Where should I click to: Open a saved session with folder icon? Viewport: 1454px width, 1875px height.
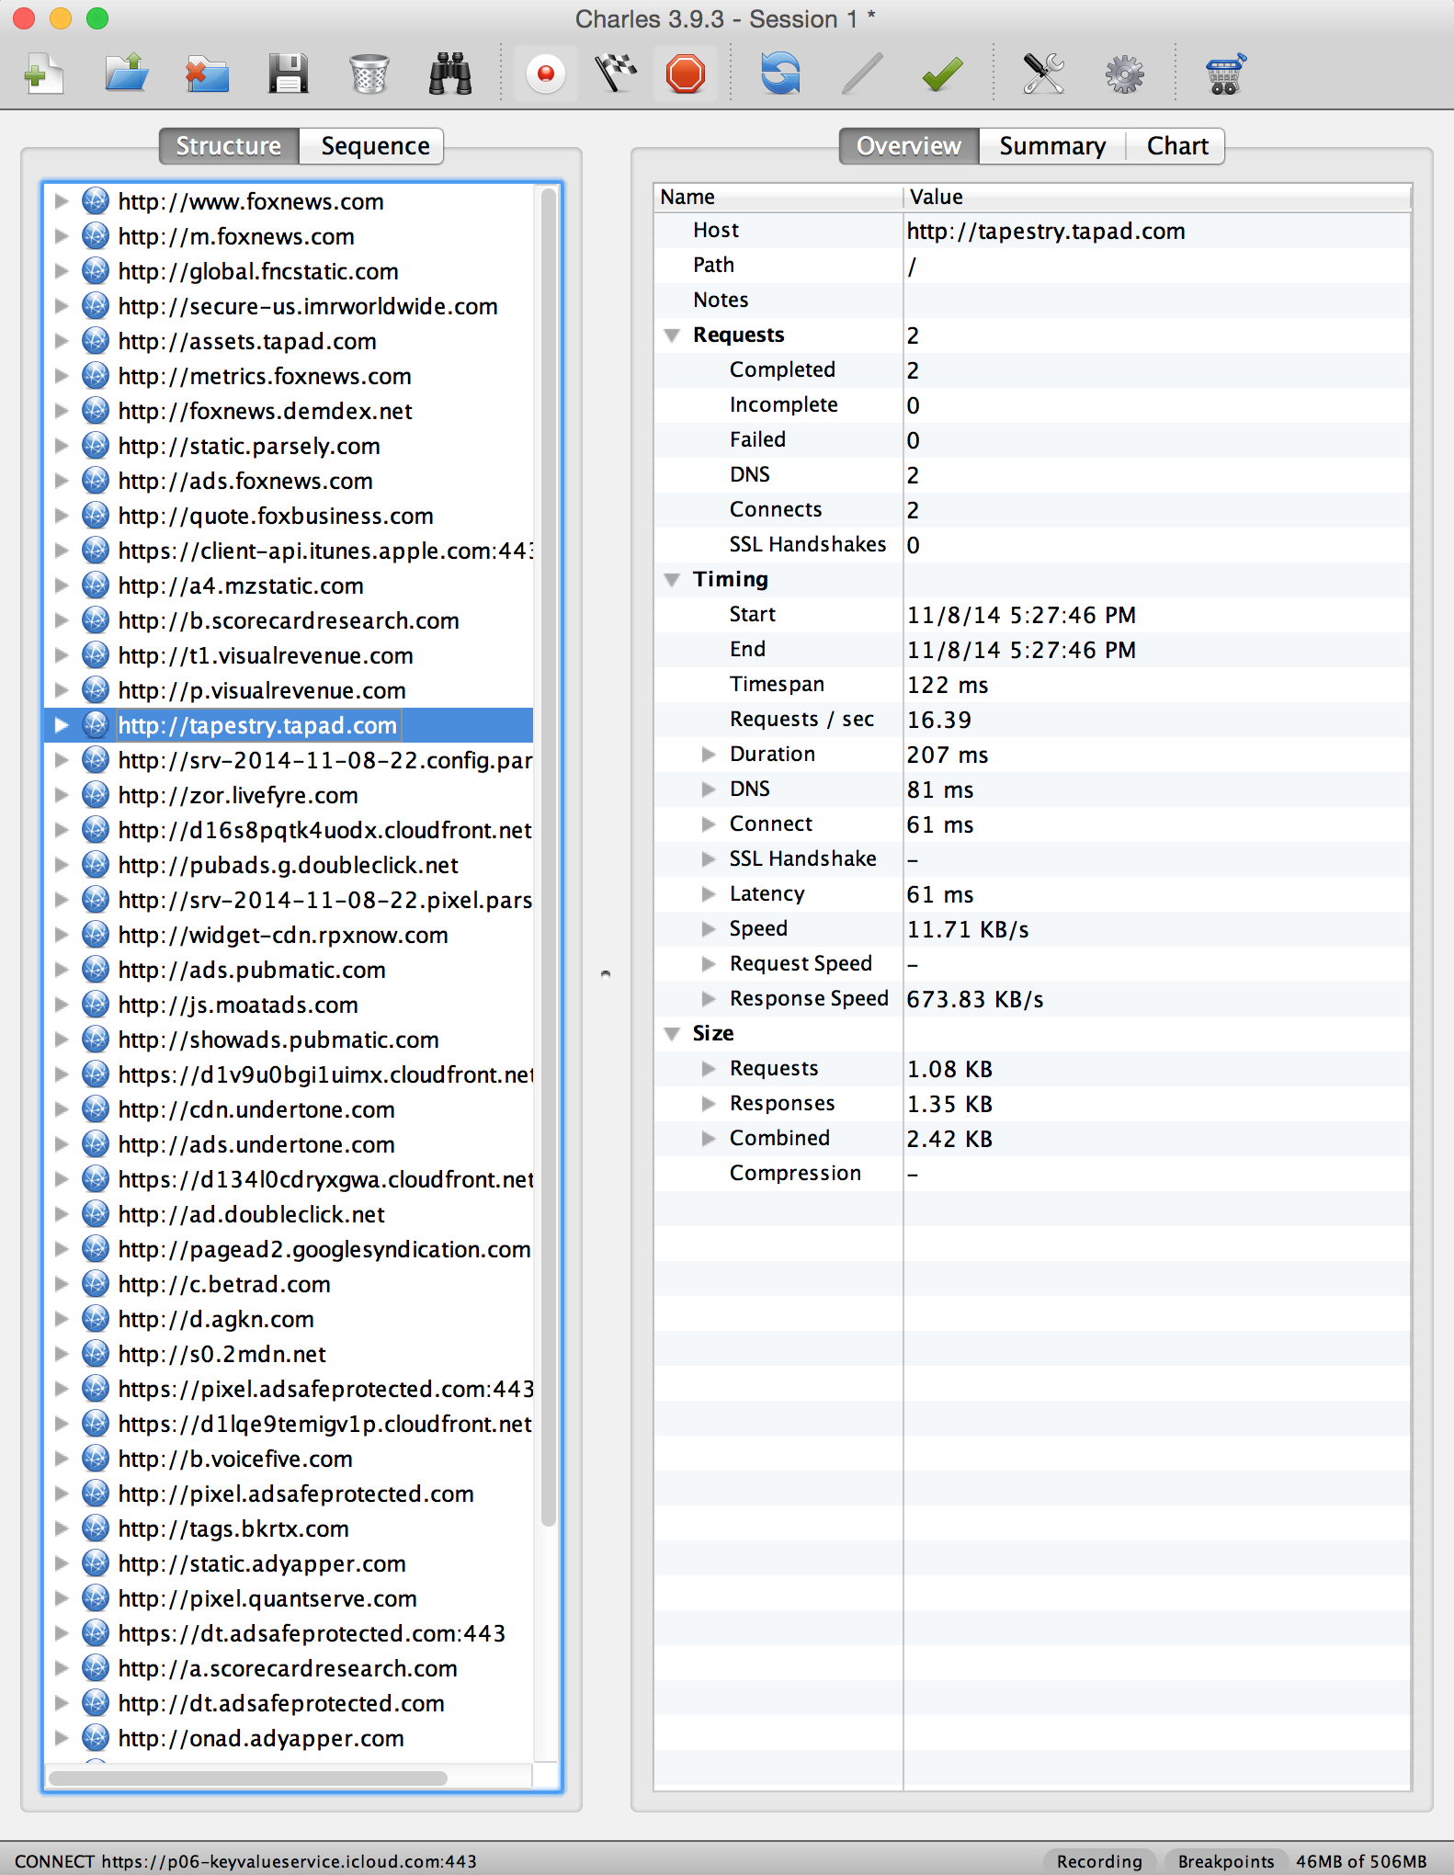point(126,74)
